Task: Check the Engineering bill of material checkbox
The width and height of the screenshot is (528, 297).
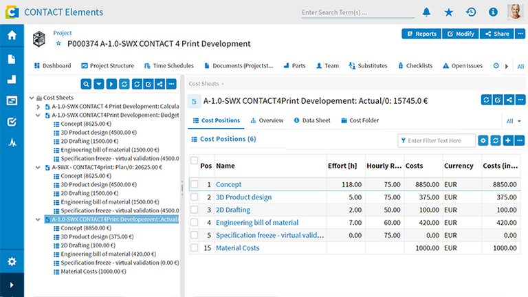Action: pyautogui.click(x=194, y=222)
